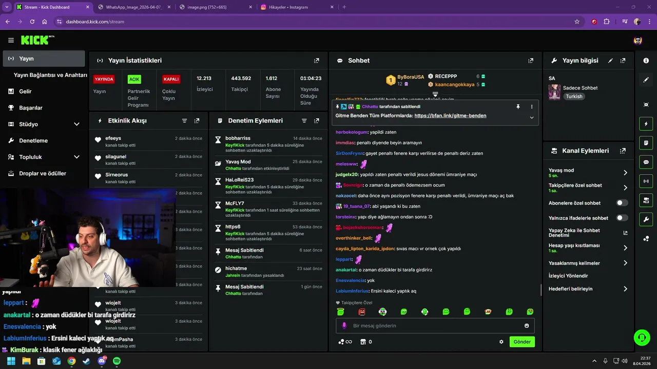Image resolution: width=657 pixels, height=369 pixels.
Task: Open the bfan.link/gitme-benden link
Action: (450, 116)
